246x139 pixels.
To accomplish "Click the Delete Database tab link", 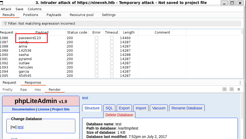I will (119, 115).
